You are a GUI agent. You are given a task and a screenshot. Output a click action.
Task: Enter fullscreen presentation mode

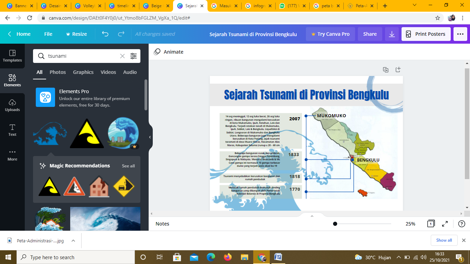445,224
